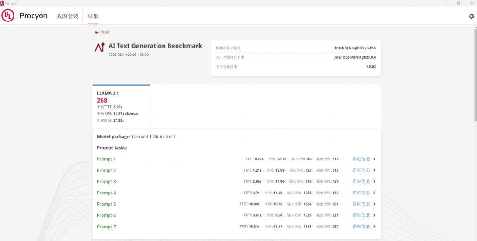Click the AI Text Generation Benchmark icon

pos(100,47)
